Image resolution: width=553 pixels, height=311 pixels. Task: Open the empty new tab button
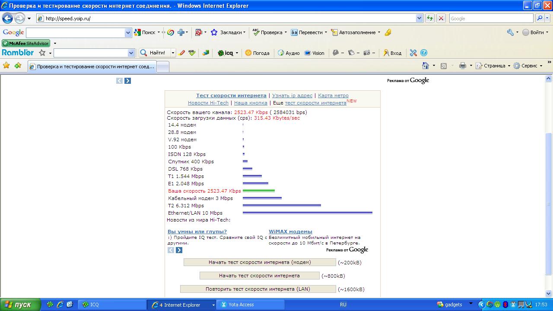(x=162, y=67)
